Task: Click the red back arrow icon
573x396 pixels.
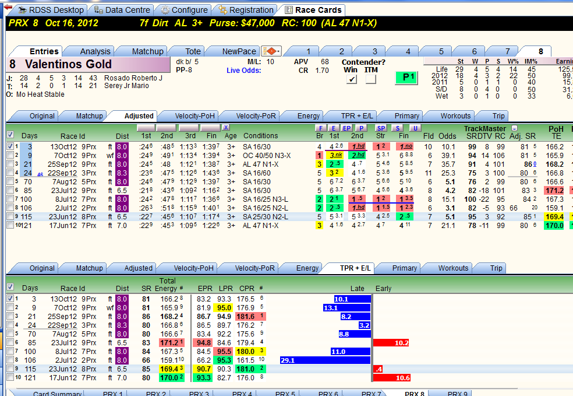Action: [8, 8]
